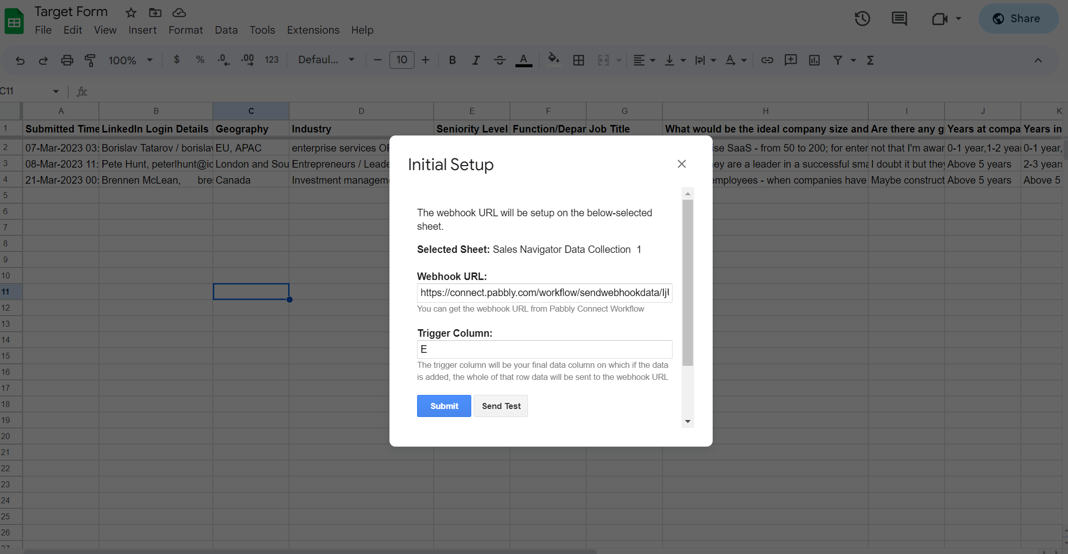Open the Functions sigma icon
The image size is (1068, 554).
tap(870, 60)
